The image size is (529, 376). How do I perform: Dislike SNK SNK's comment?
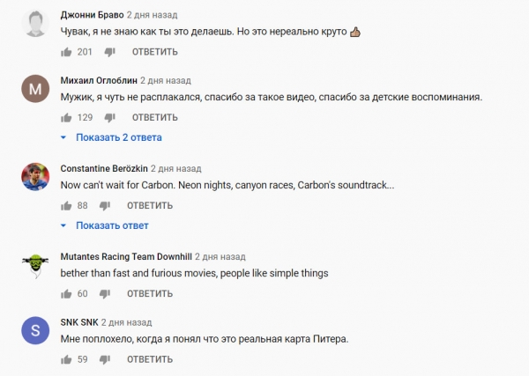coord(104,359)
